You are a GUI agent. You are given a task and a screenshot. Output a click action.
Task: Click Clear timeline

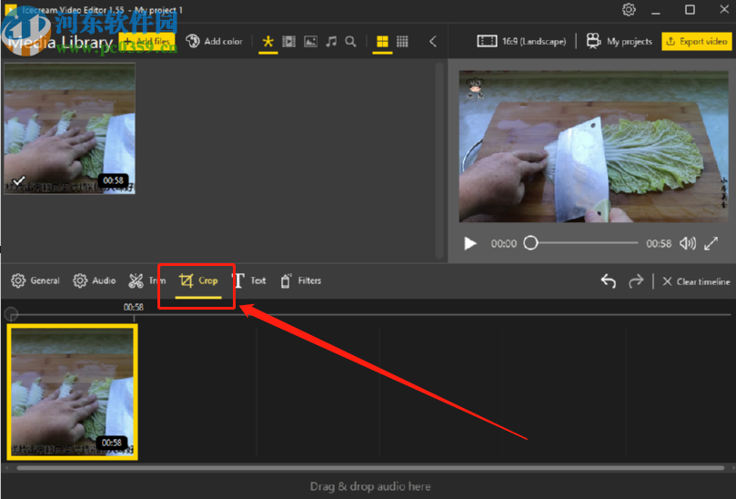tap(696, 281)
